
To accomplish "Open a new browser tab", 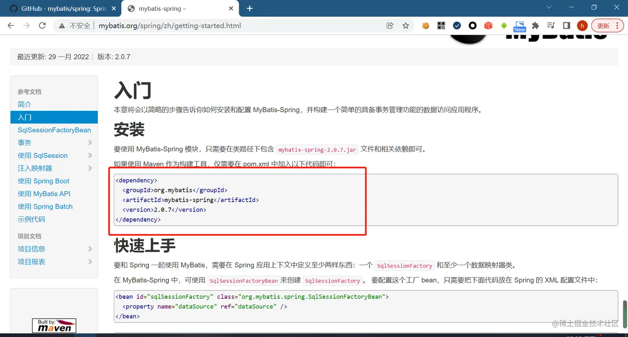I will click(250, 8).
